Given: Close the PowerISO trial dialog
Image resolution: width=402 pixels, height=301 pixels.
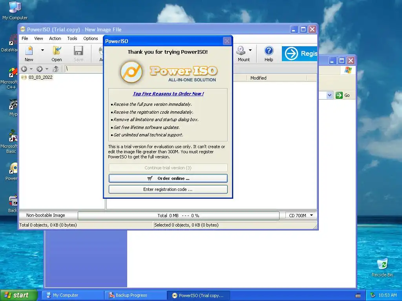Looking at the screenshot, I should [x=227, y=41].
